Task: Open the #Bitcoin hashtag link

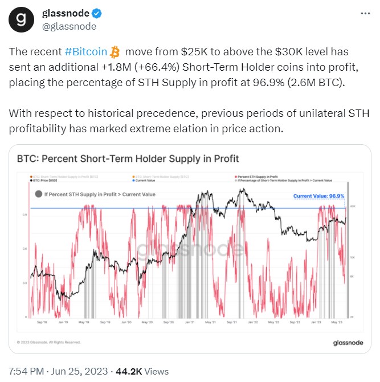Action: point(86,52)
